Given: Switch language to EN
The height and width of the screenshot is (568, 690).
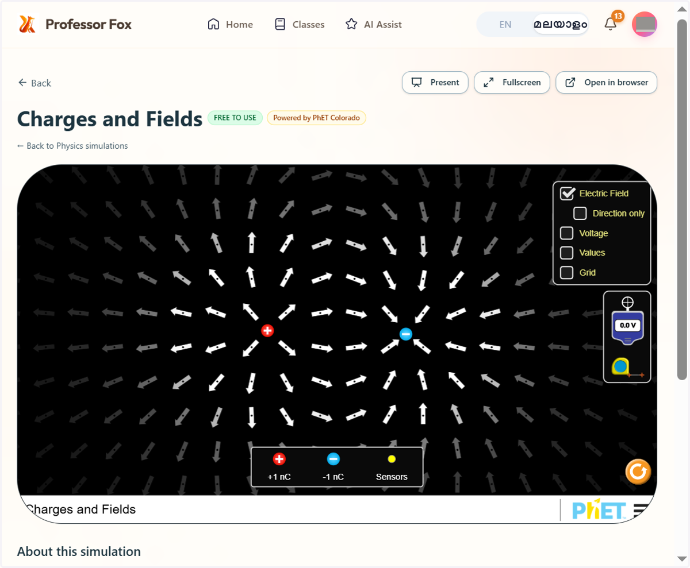Looking at the screenshot, I should pos(505,25).
